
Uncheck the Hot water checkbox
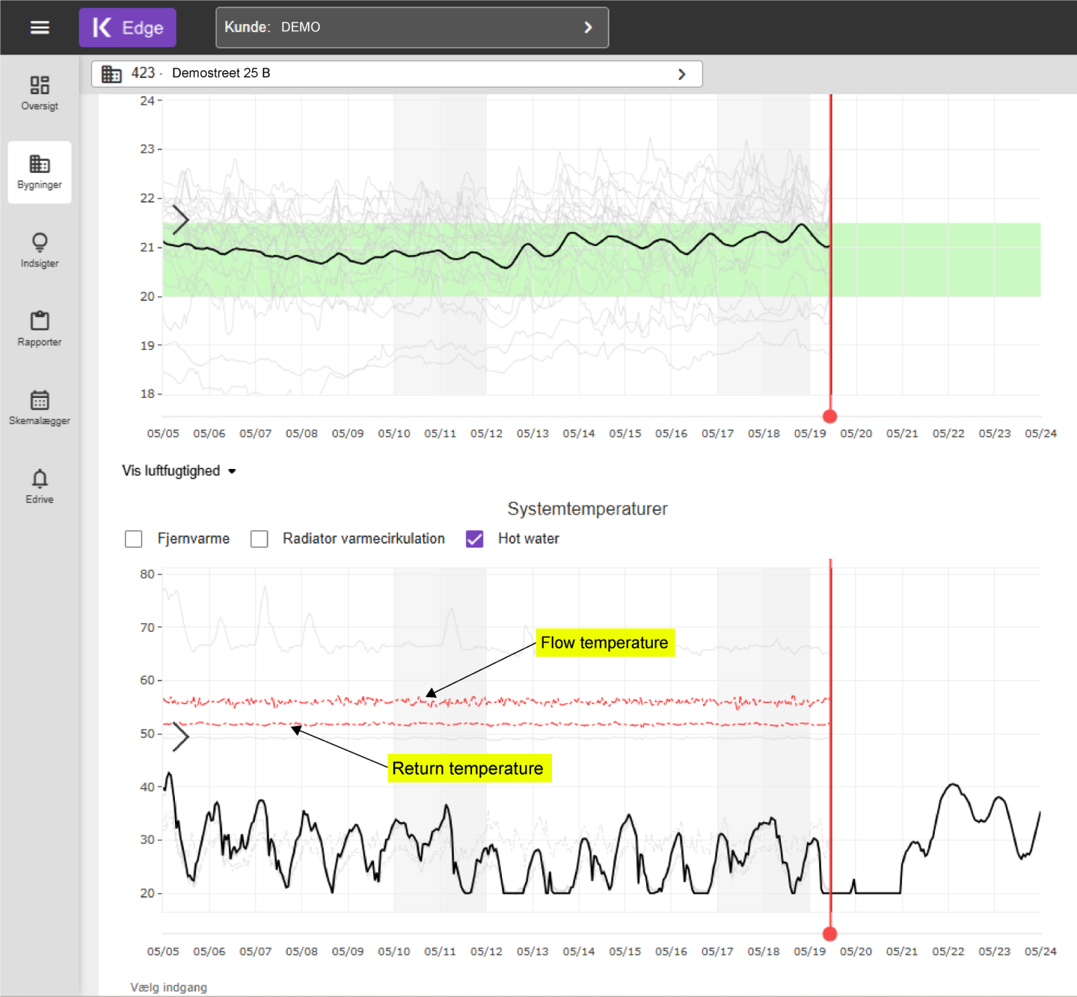[x=474, y=539]
